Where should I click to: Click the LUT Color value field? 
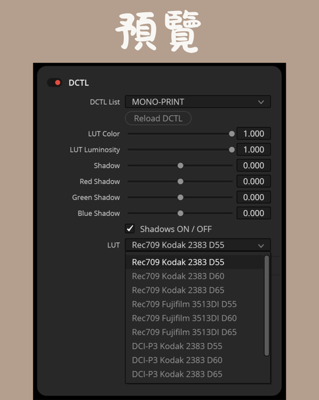(x=254, y=134)
